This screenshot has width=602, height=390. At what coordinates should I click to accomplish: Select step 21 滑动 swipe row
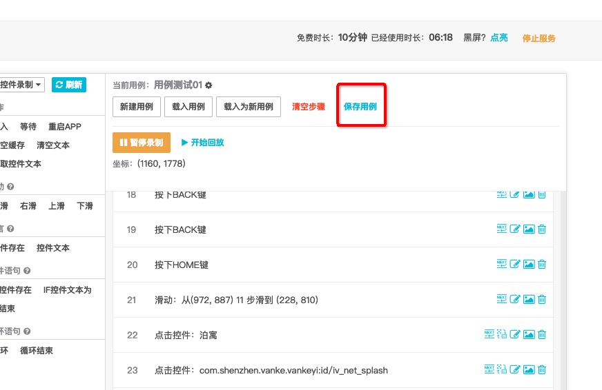click(333, 300)
